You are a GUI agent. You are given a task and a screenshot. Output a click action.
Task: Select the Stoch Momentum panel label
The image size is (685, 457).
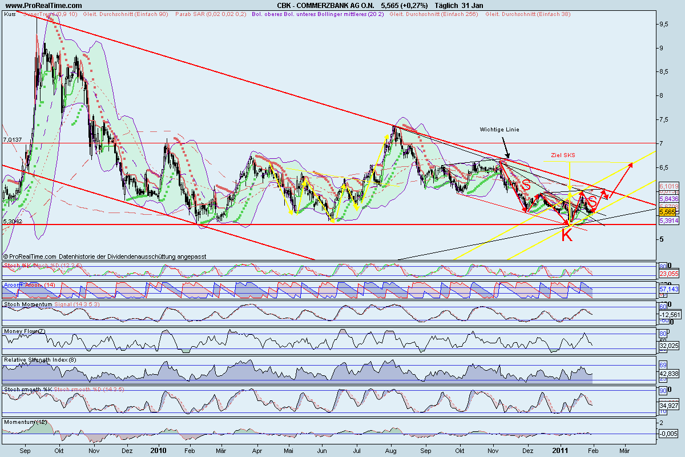click(x=27, y=304)
